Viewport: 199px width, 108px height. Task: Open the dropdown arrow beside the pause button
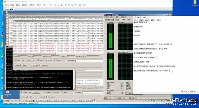[x=47, y=5]
